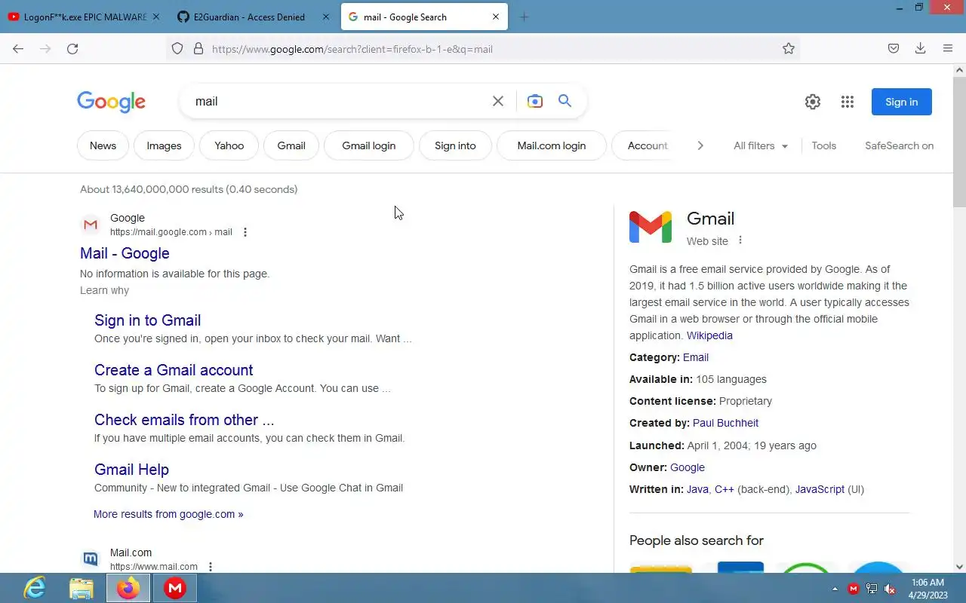Submit search with magnifier icon
The width and height of the screenshot is (966, 603).
coord(565,101)
